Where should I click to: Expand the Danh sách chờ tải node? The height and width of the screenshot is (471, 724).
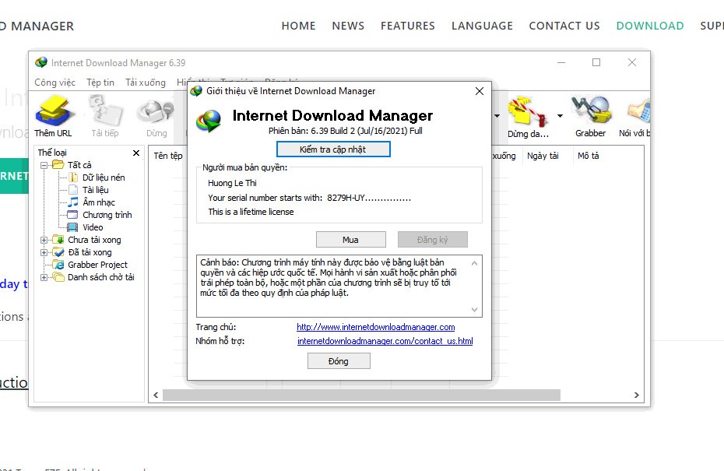pos(44,277)
